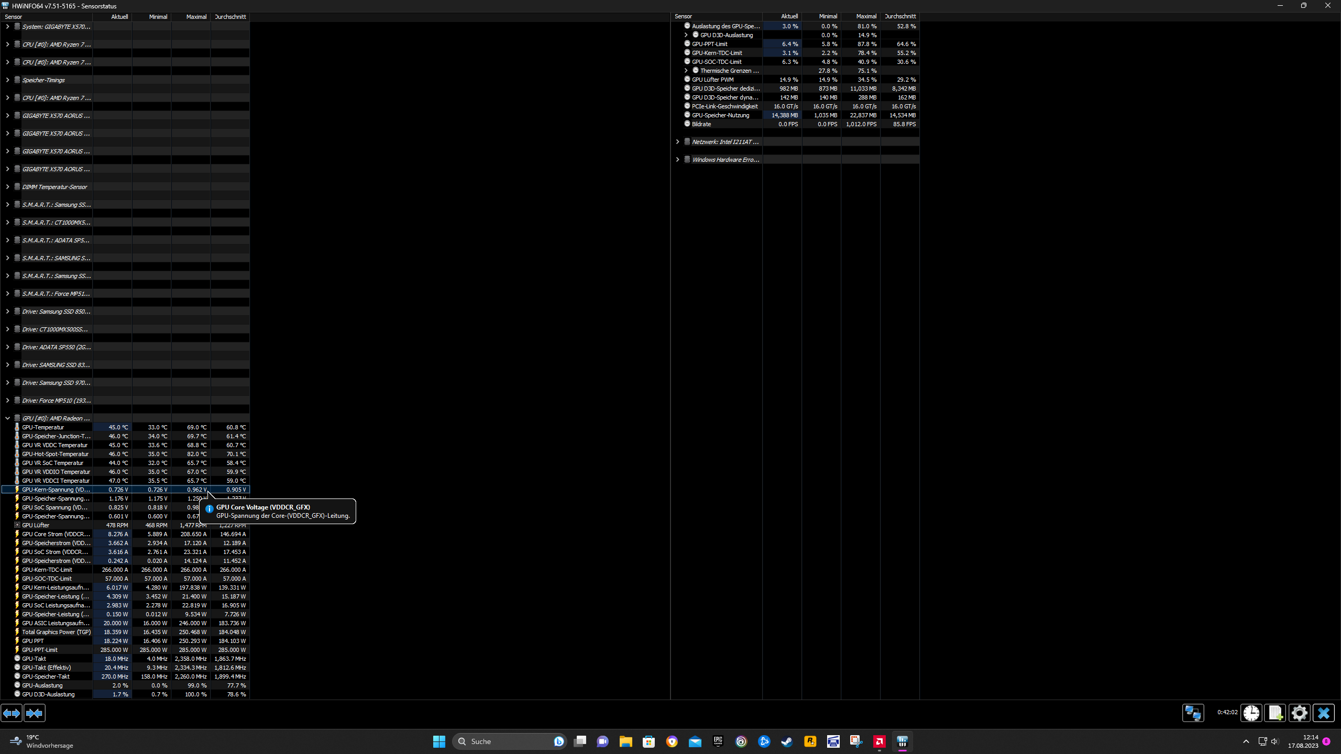Viewport: 1341px width, 754px height.
Task: Click the clock reset timer icon
Action: pos(1251,713)
